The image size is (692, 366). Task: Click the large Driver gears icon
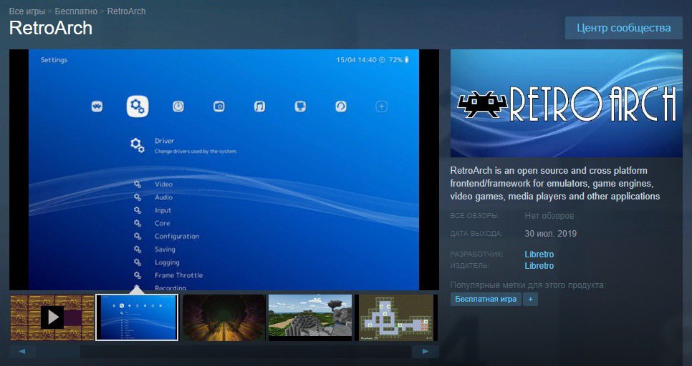coord(138,145)
